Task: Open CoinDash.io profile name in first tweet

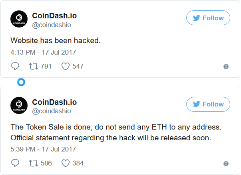Action: point(54,16)
